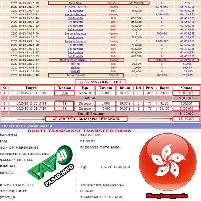
Task: Click the Periode 556 - HONGKONG title
Action: coord(100,82)
